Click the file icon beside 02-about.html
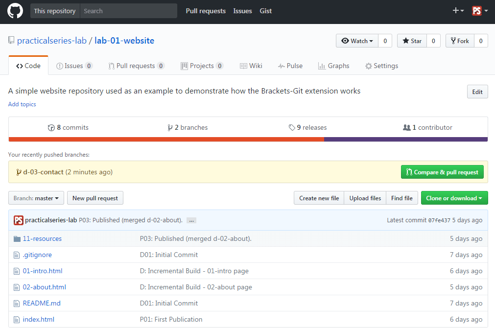This screenshot has height=330, width=495. [17, 287]
